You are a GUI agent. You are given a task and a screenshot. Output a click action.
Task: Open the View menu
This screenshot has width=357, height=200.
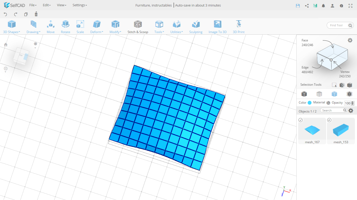62,5
